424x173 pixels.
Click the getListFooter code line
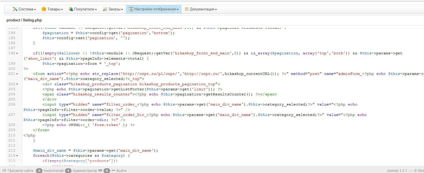[x=132, y=89]
